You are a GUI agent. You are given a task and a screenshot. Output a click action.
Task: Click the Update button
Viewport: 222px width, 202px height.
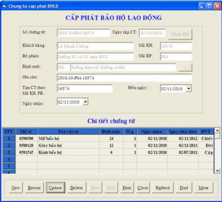click(56, 188)
